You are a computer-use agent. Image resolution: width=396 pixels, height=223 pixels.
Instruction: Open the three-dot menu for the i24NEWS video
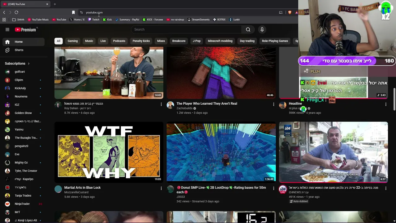coord(386,188)
